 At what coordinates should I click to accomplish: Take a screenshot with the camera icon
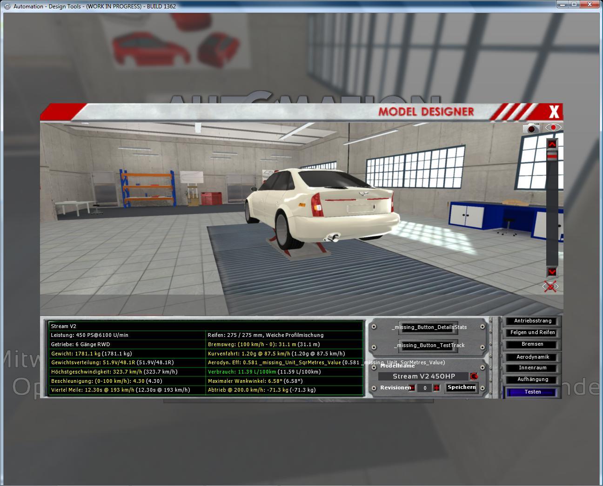click(x=531, y=128)
